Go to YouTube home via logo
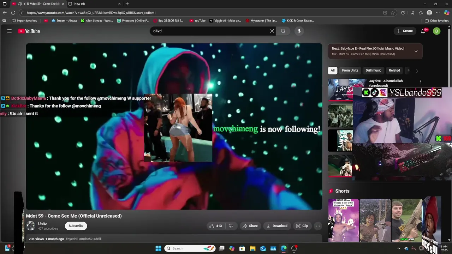452x254 pixels. (29, 31)
